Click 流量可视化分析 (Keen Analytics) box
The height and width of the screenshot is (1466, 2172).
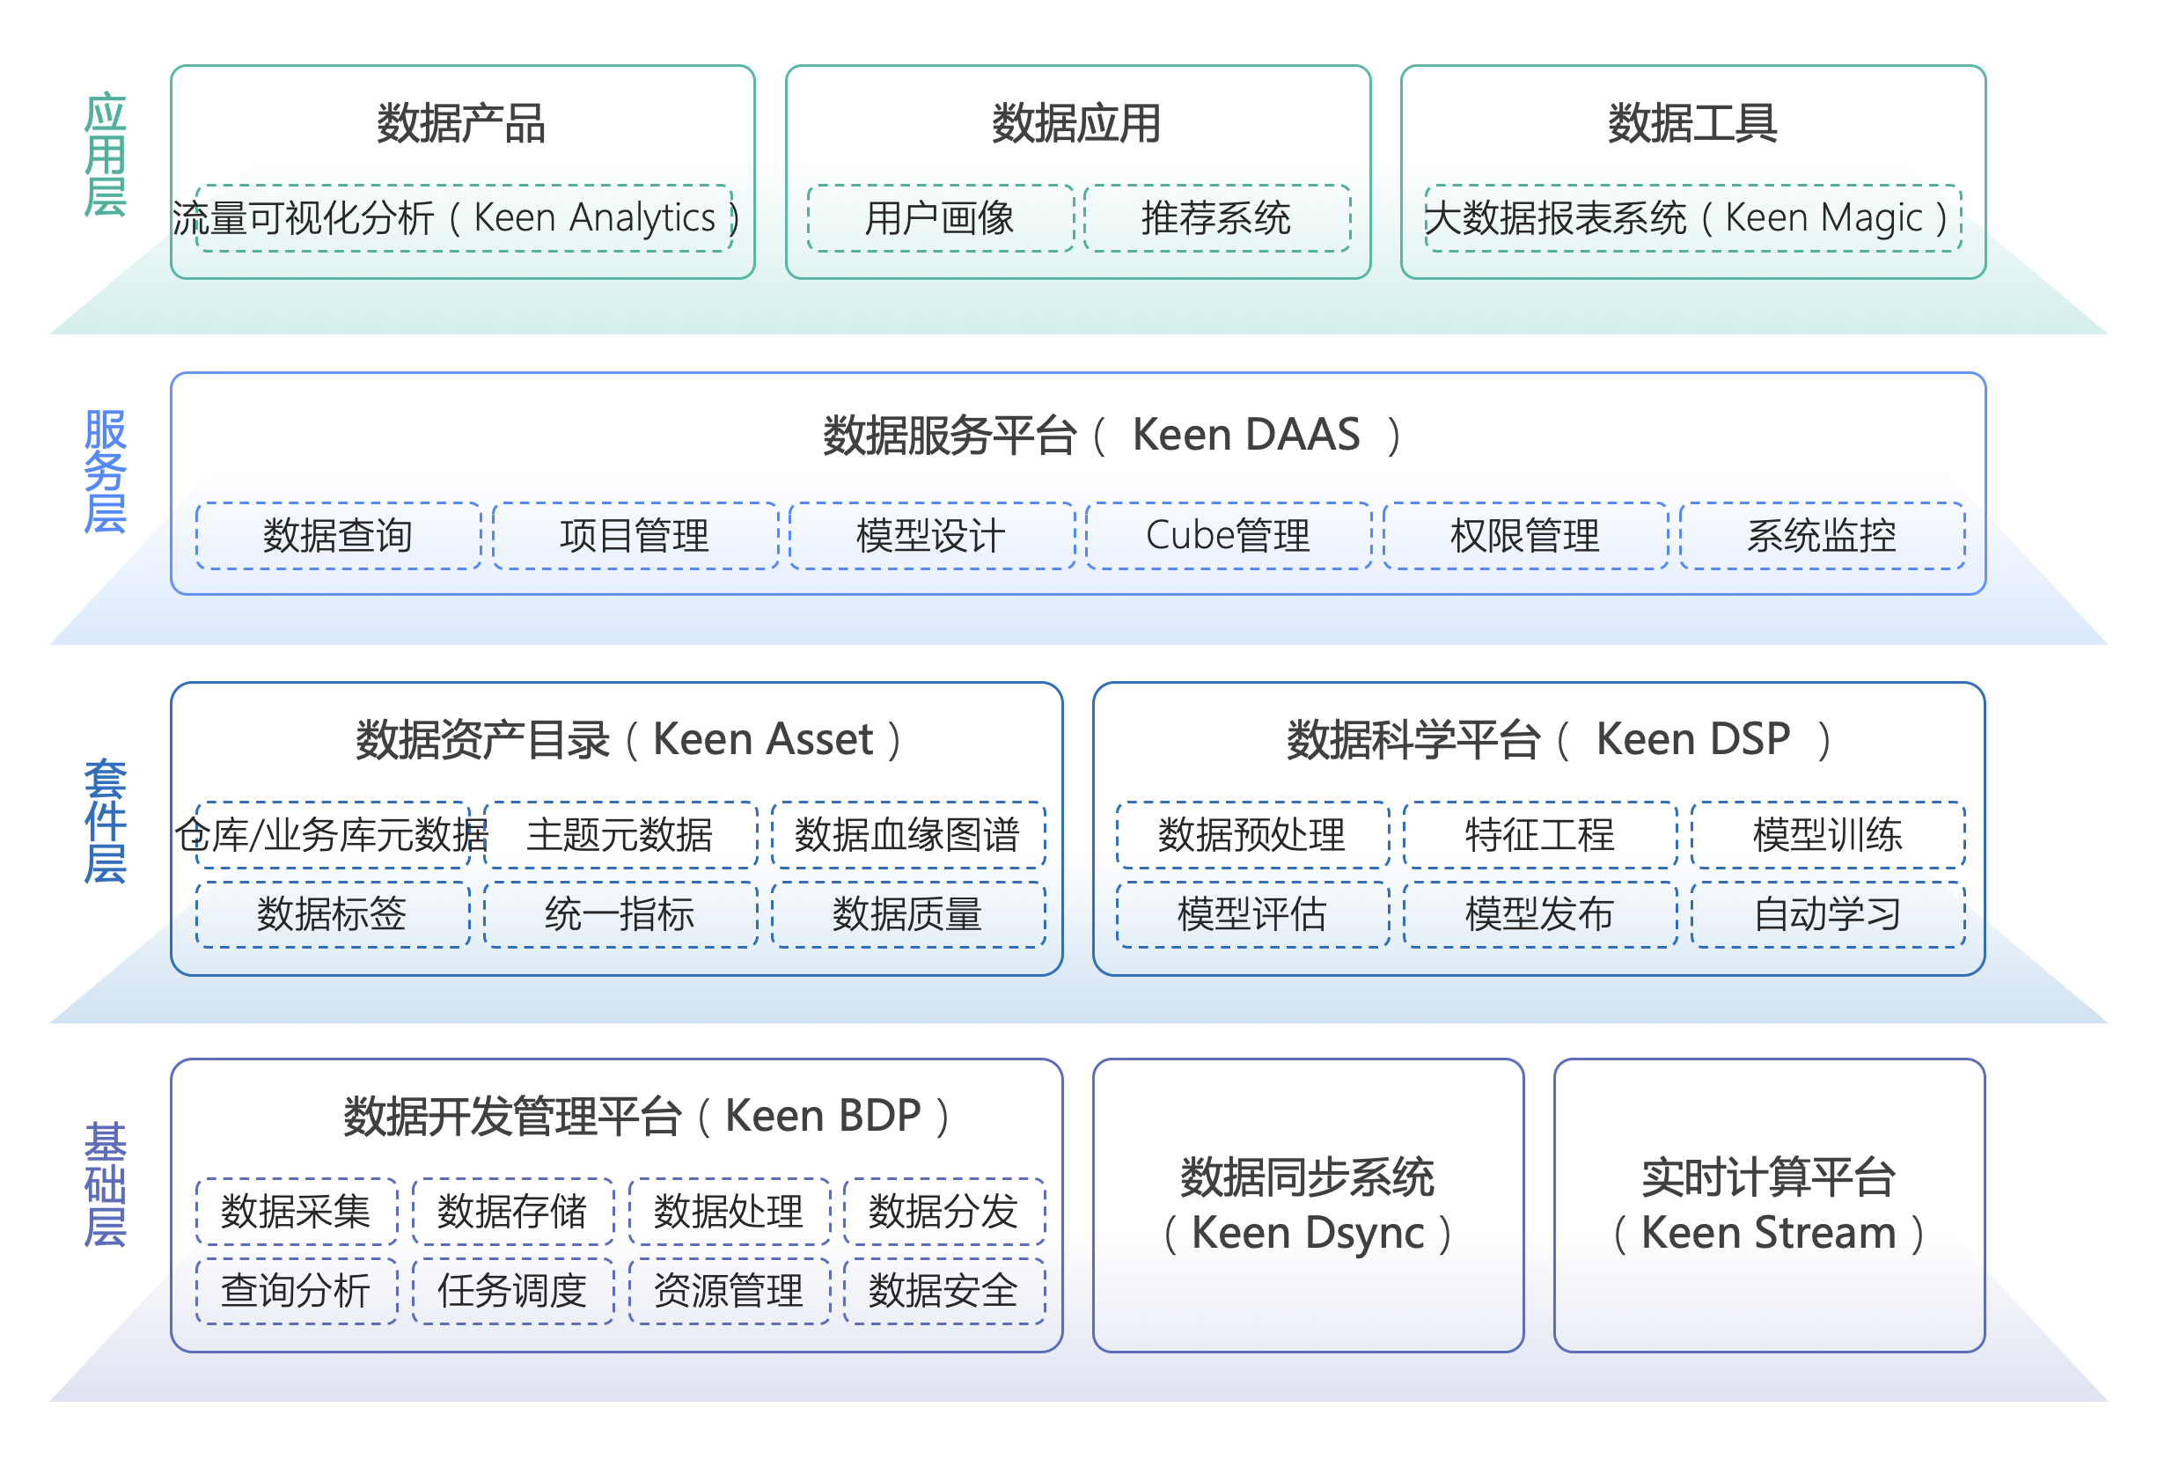coord(465,217)
